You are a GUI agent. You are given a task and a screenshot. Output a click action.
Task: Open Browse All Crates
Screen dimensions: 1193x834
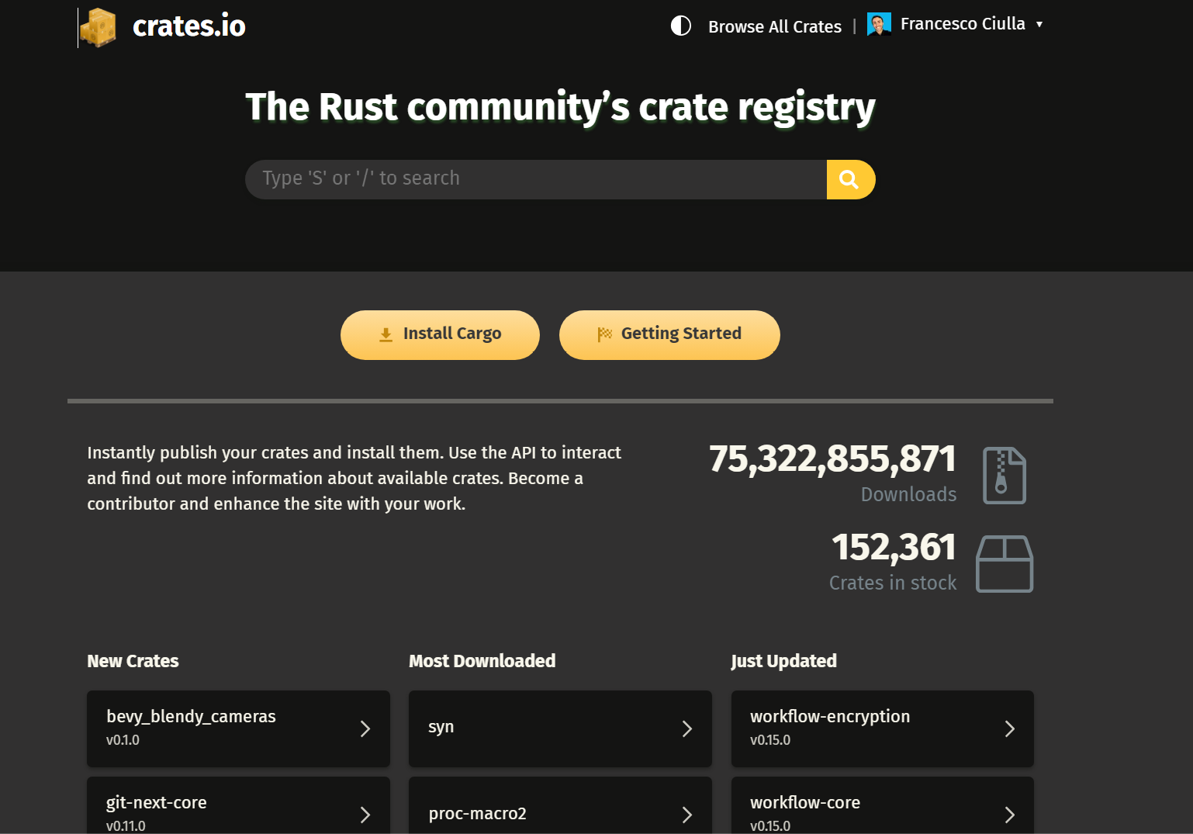pyautogui.click(x=774, y=26)
